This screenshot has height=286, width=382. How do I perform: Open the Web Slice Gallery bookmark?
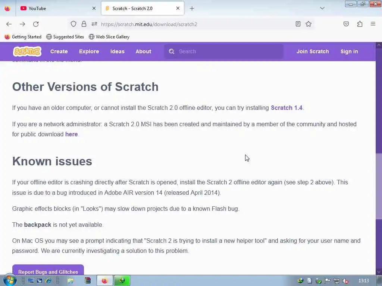point(109,37)
